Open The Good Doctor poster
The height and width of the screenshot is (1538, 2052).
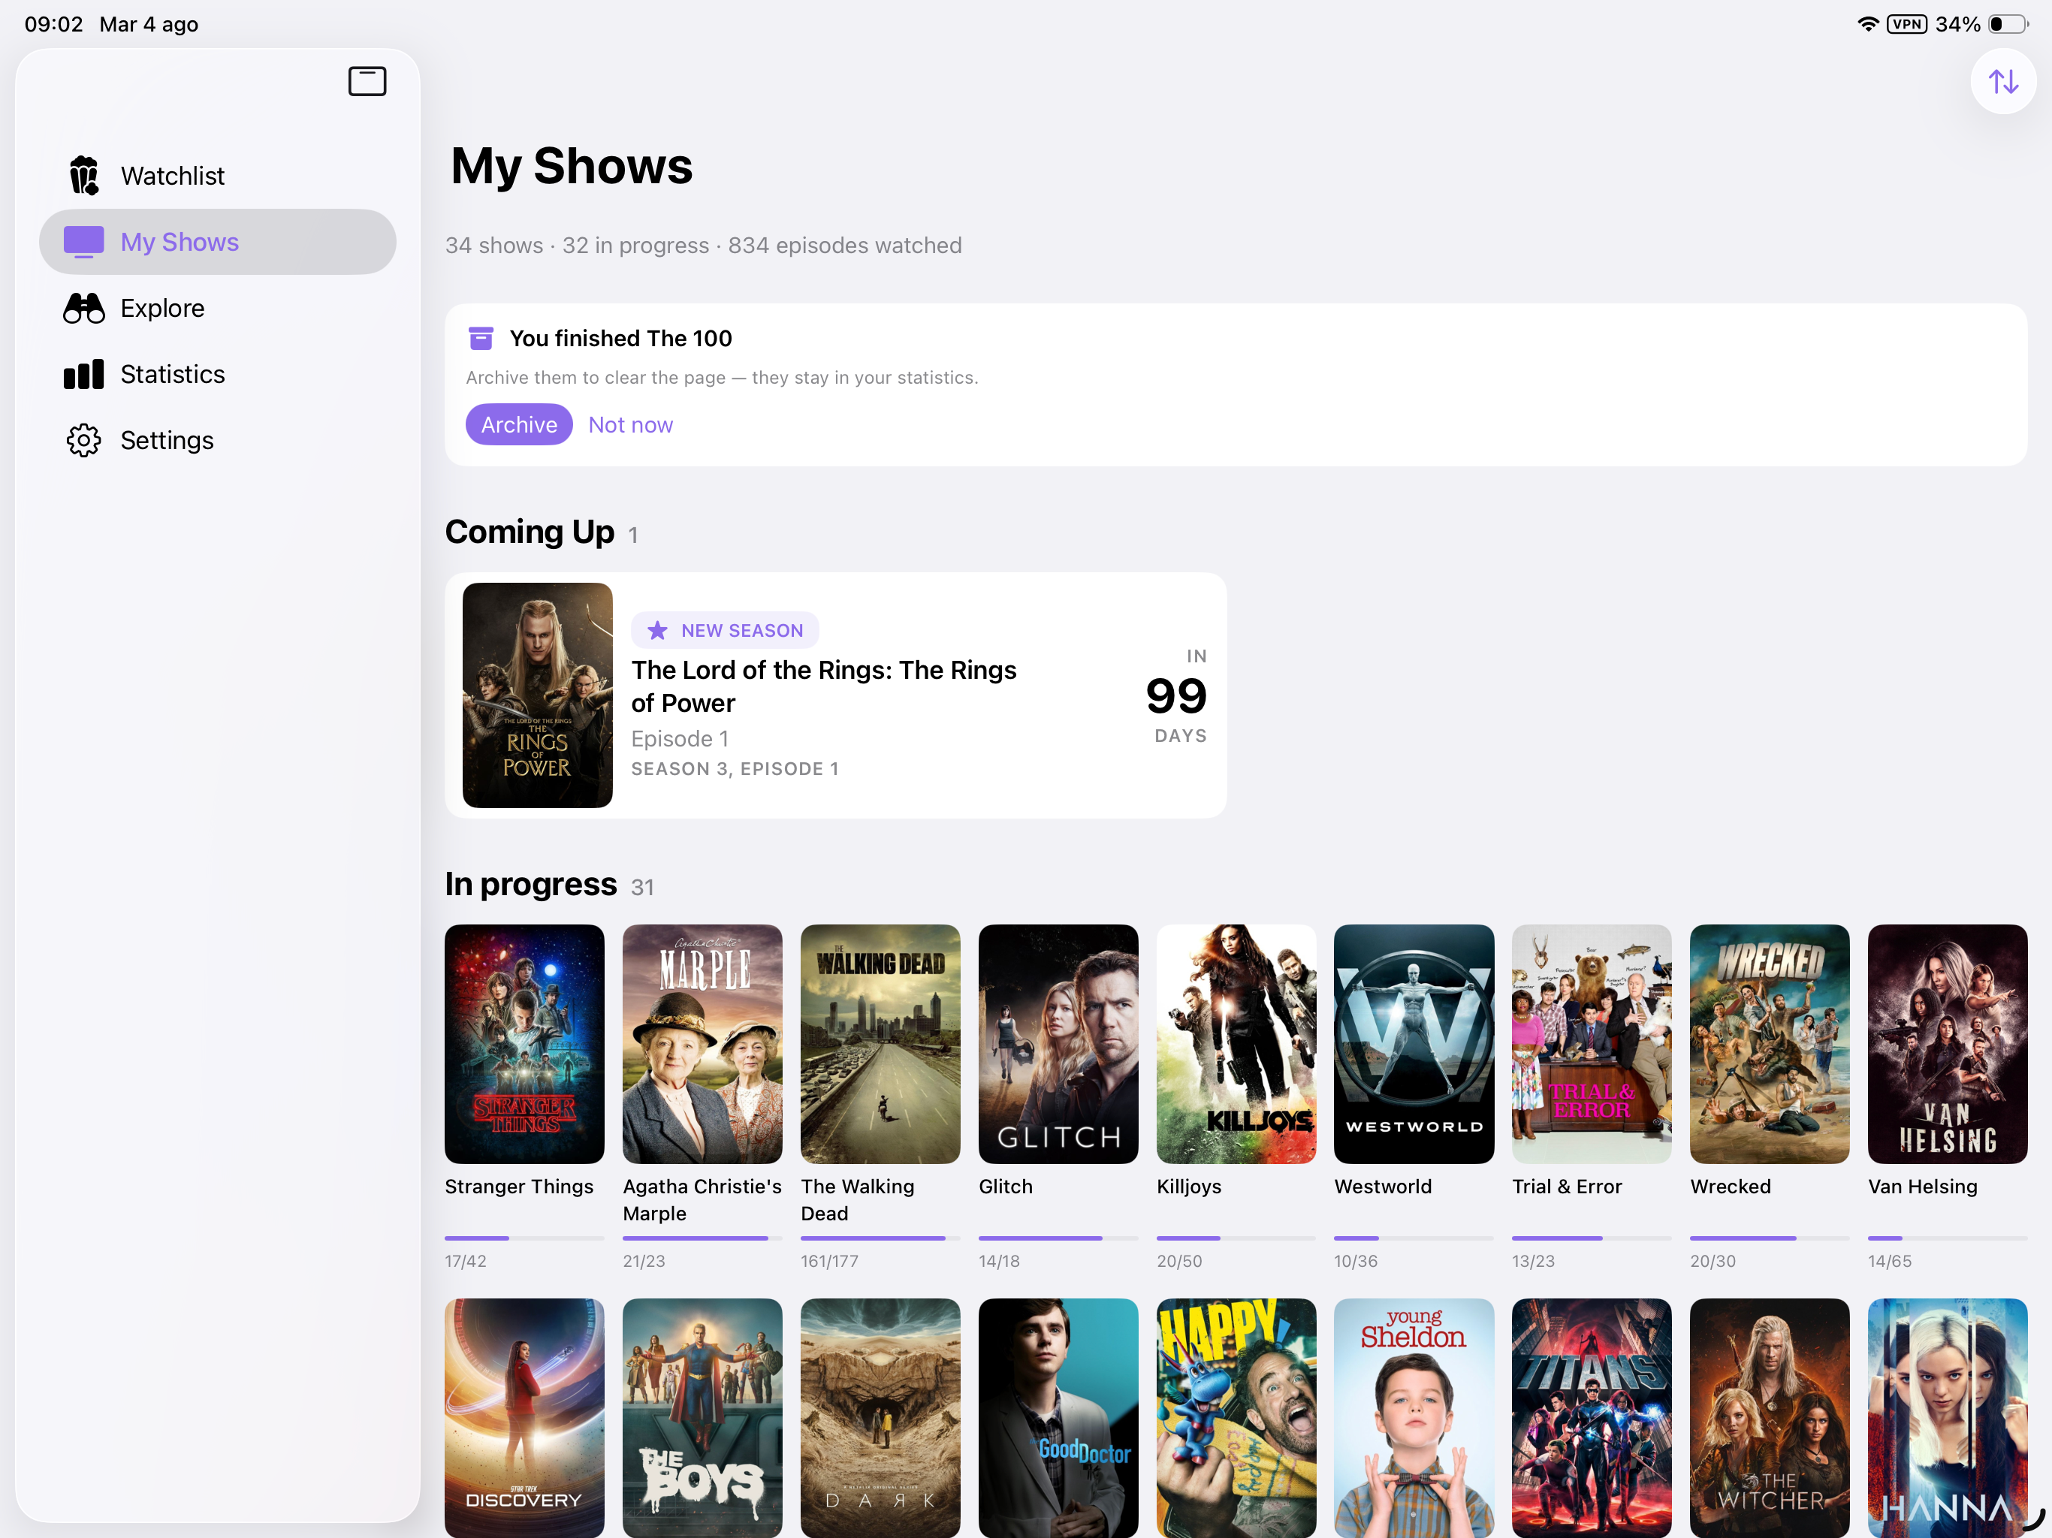pyautogui.click(x=1058, y=1419)
